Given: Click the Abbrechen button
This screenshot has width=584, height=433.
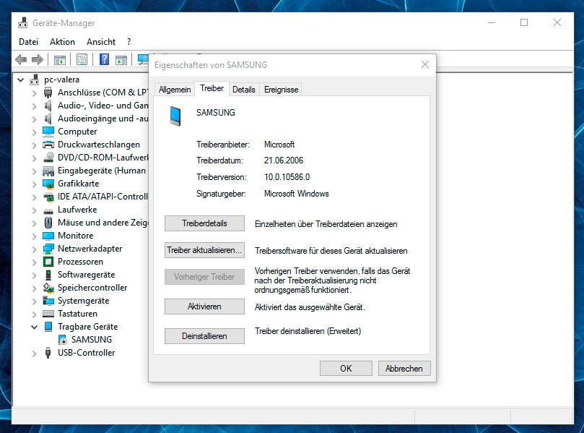Looking at the screenshot, I should click(x=404, y=369).
